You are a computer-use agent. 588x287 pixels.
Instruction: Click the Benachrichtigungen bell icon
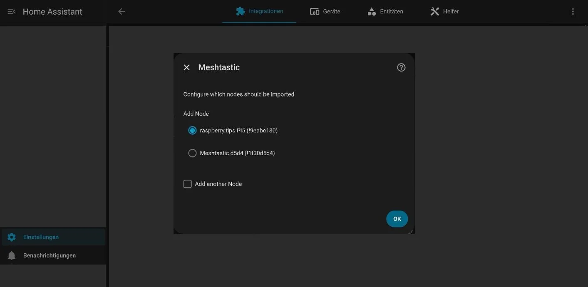pyautogui.click(x=12, y=255)
